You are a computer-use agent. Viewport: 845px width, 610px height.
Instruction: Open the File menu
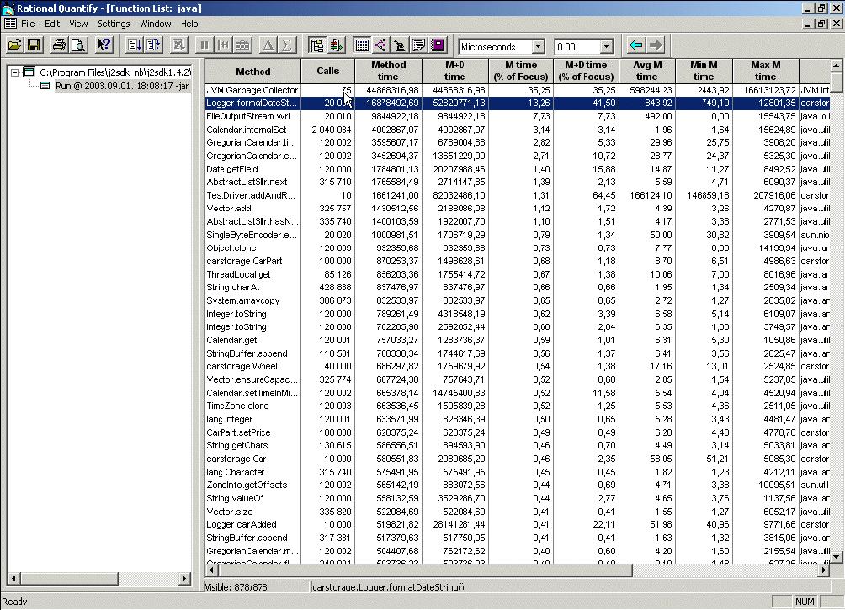[x=28, y=24]
